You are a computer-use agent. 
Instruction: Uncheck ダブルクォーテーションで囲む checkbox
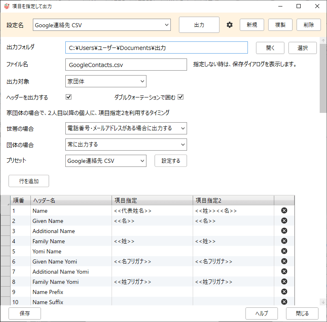click(181, 97)
